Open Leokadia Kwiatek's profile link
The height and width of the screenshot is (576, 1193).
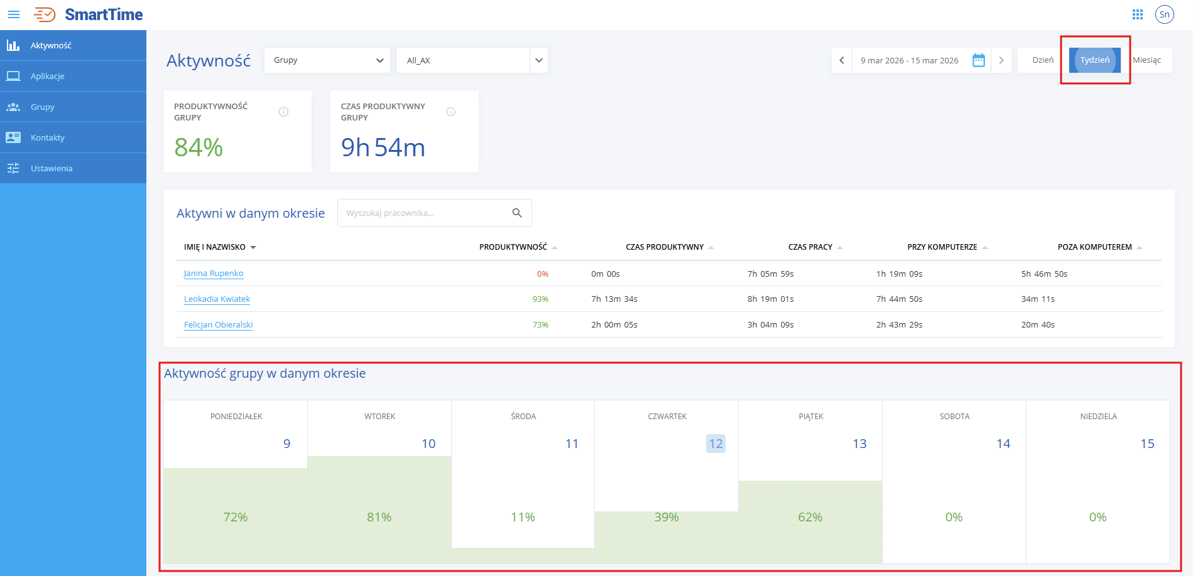[x=217, y=299]
